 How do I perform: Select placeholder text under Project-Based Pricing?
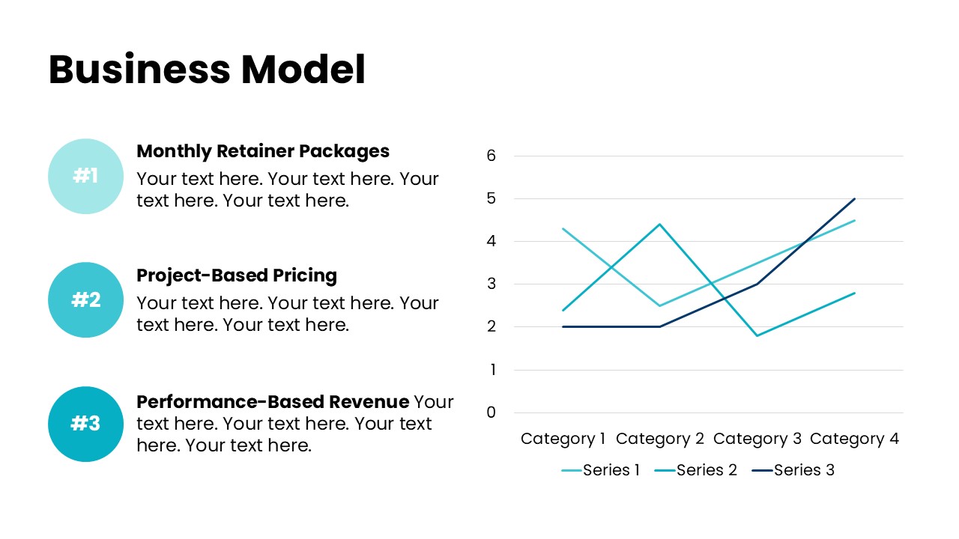point(287,314)
